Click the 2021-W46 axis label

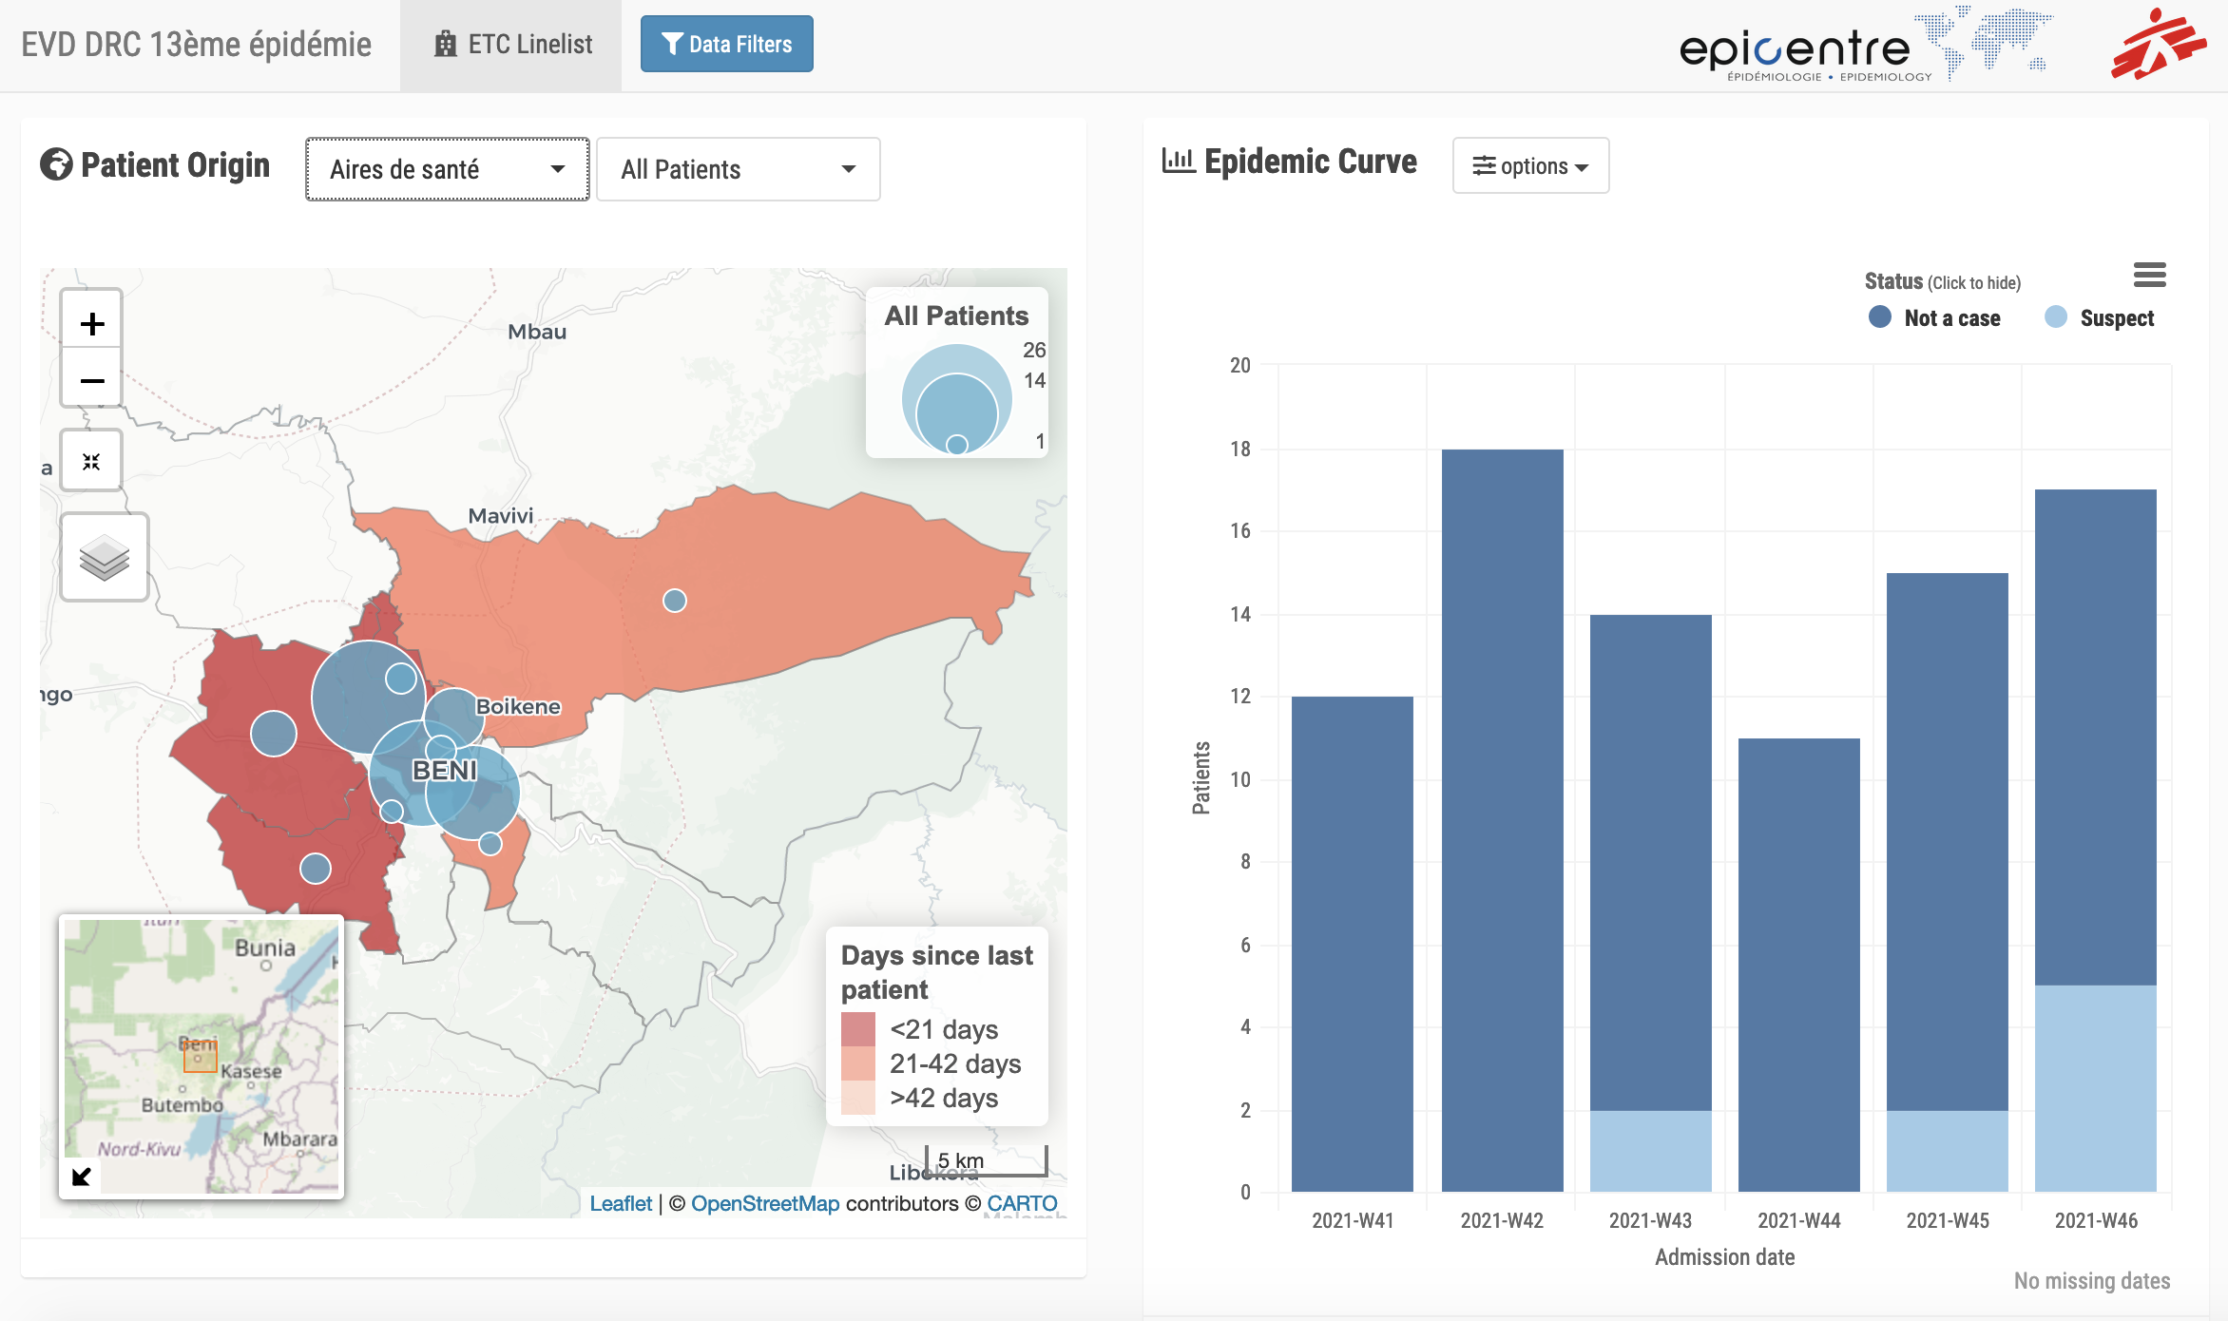(x=2096, y=1220)
